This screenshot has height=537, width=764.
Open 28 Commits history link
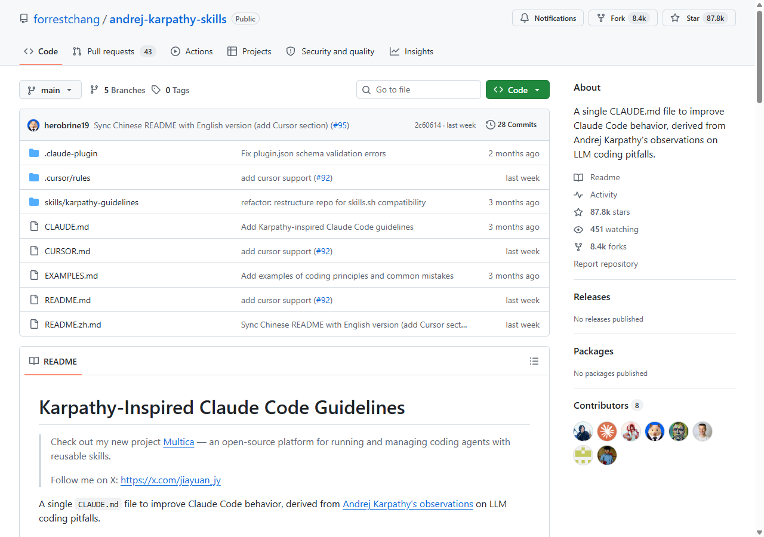pos(511,125)
